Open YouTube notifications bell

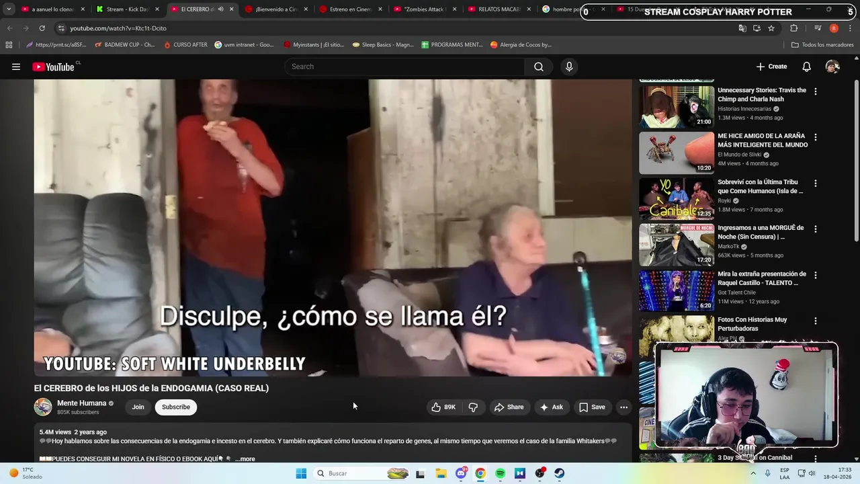point(806,67)
